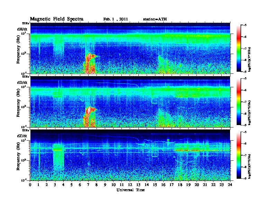Click the "Magnetic Field Spectra" title

point(57,19)
